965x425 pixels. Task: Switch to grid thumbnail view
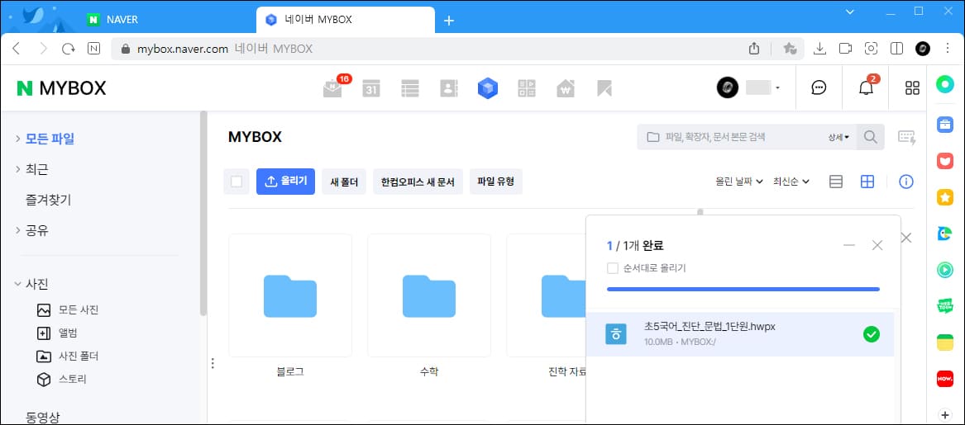pyautogui.click(x=867, y=182)
